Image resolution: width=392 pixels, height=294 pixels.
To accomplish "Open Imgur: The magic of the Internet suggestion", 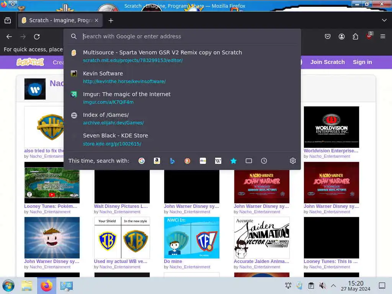I will [x=182, y=98].
